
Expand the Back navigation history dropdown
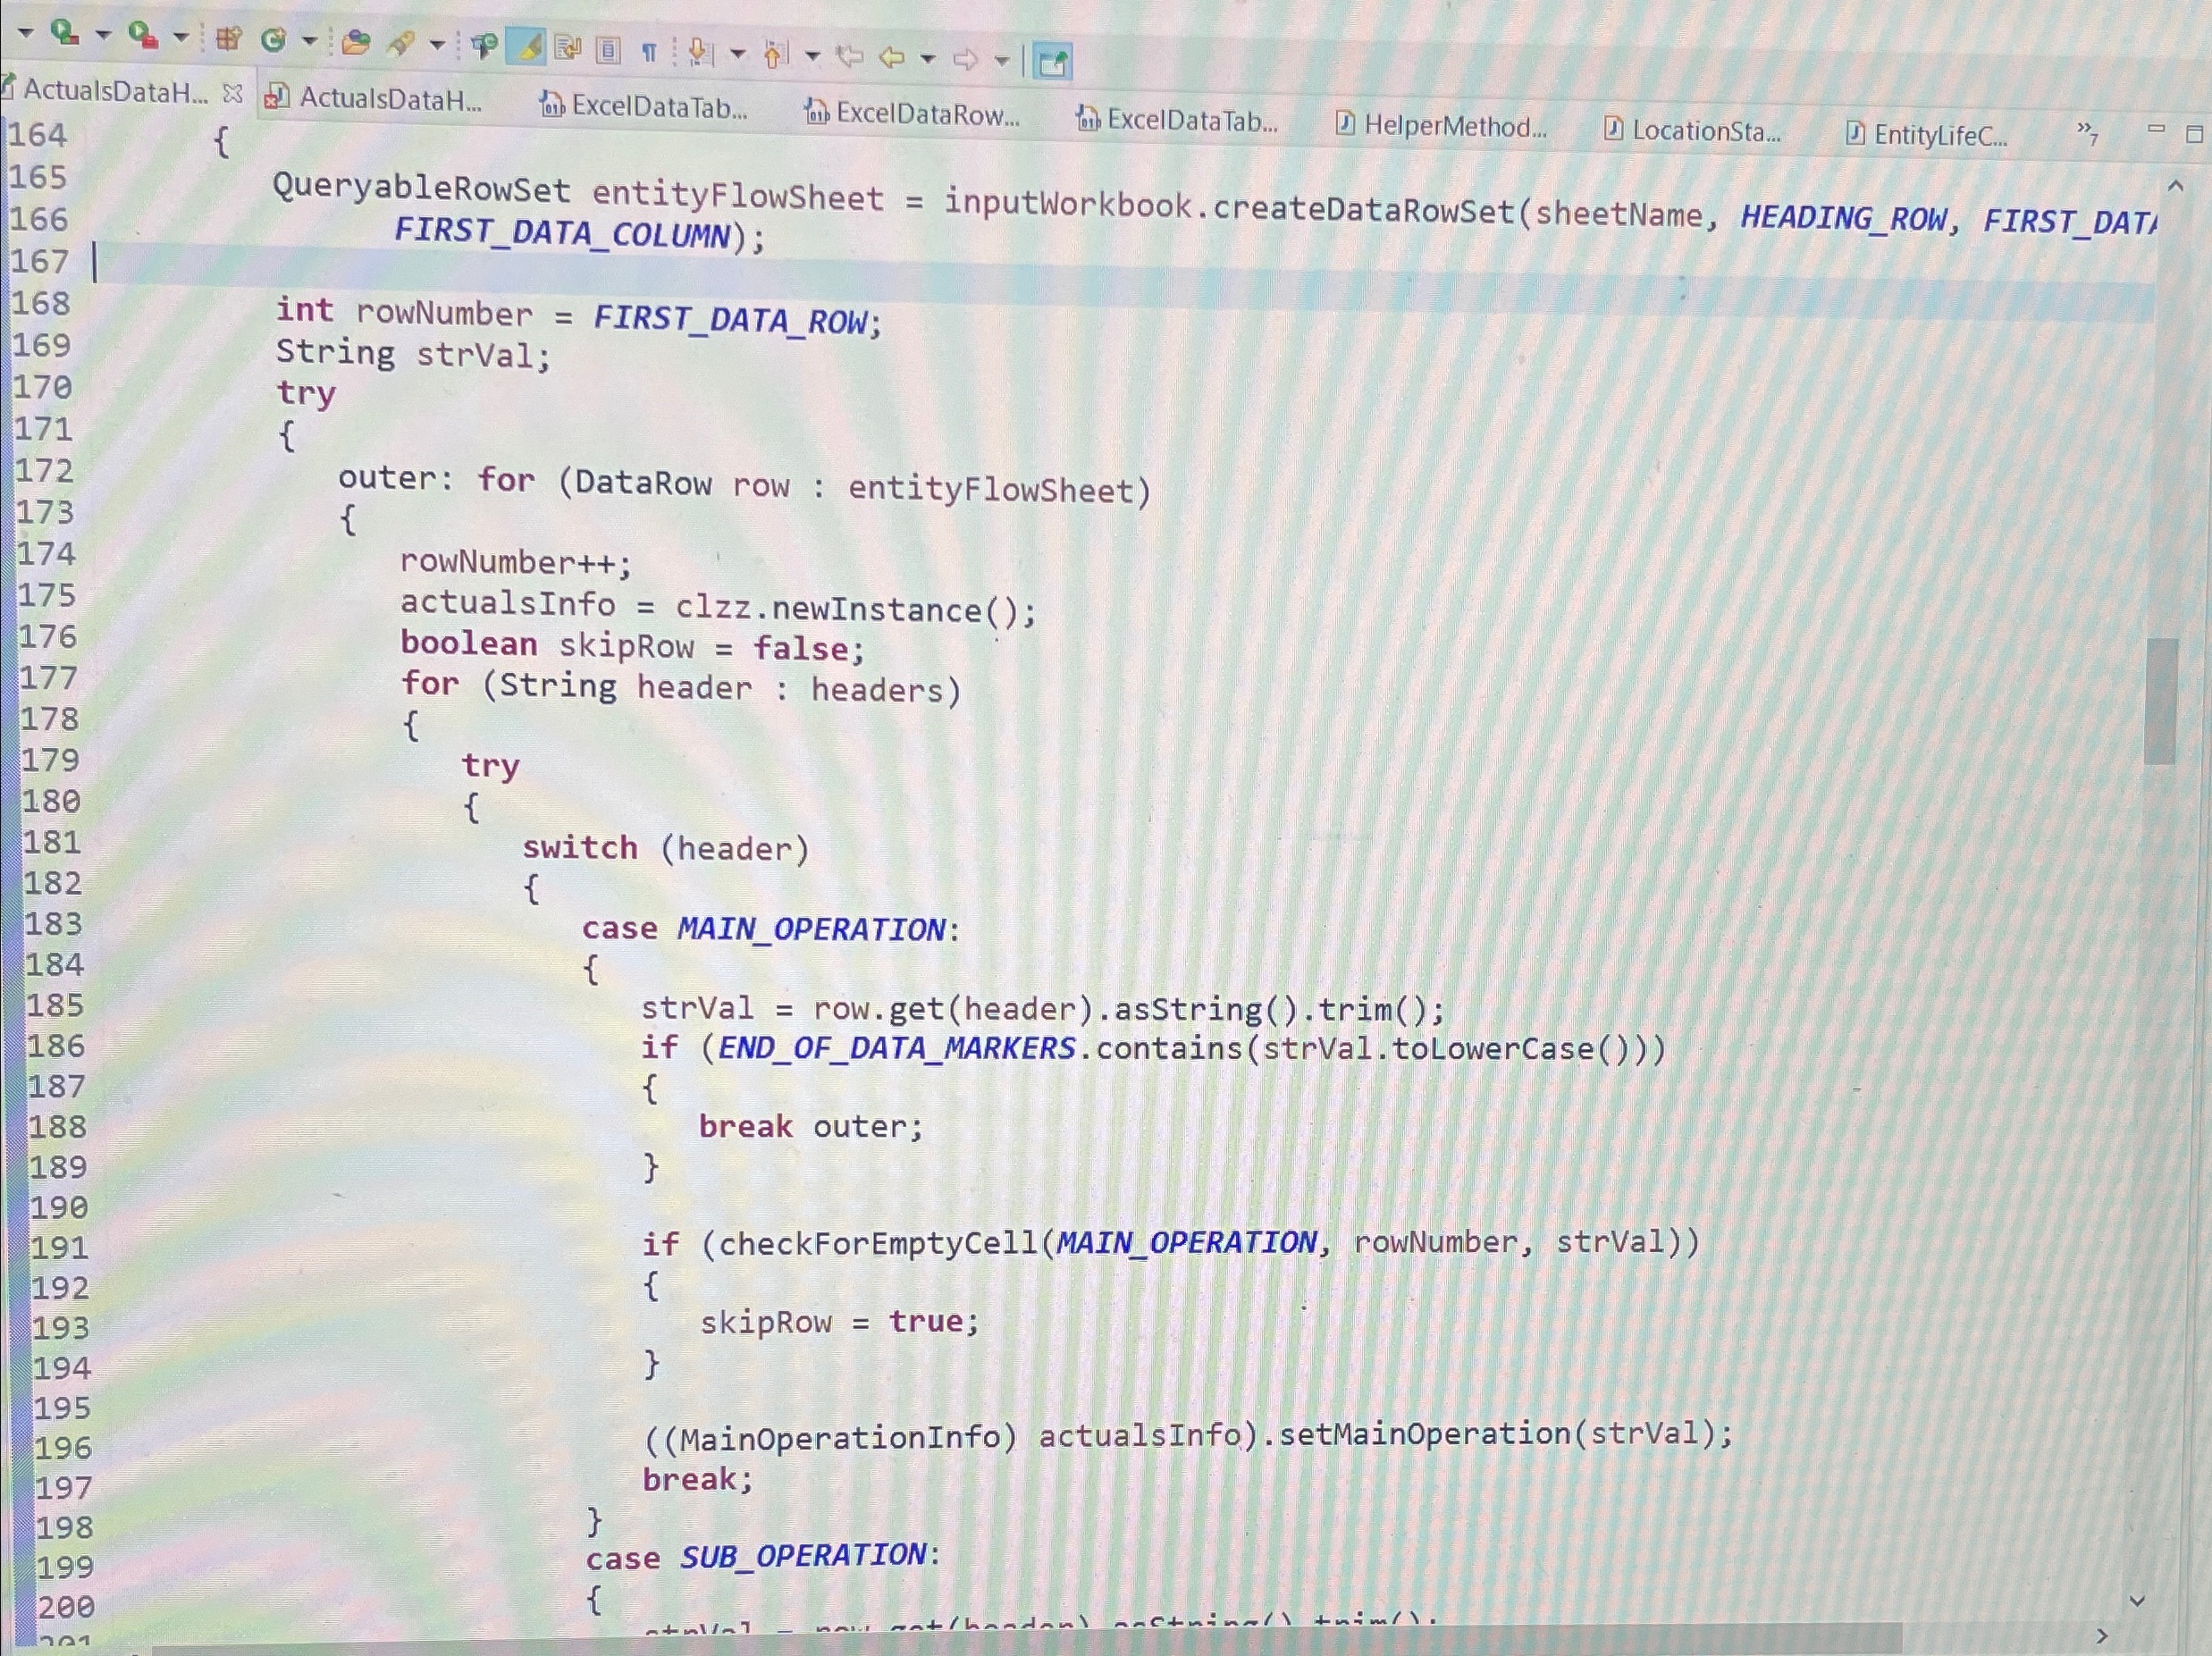(x=928, y=58)
